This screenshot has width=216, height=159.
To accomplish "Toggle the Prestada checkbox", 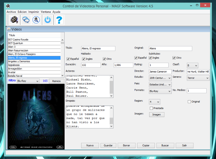I will coord(151,108).
